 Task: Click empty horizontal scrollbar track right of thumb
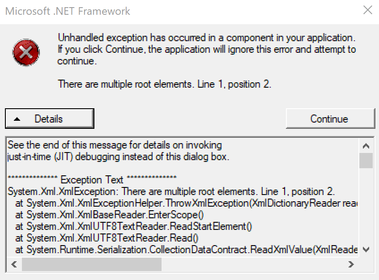click(x=252, y=264)
